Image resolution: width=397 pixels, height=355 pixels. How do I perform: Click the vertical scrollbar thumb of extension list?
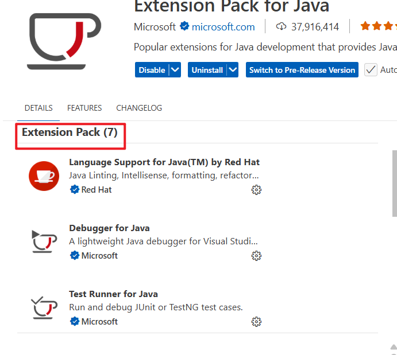[395, 184]
